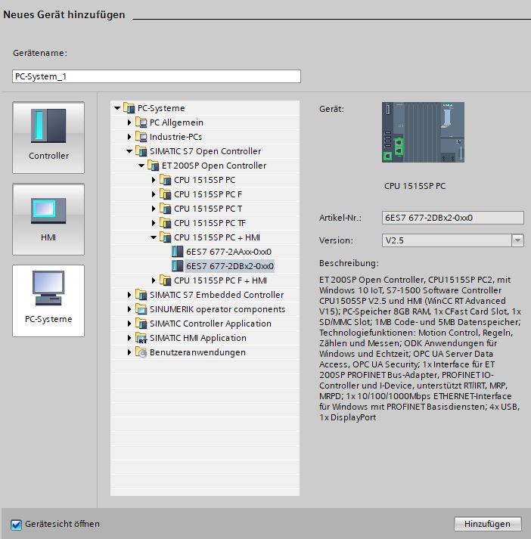Click the Industrie-PCs folder icon
531x539 pixels.
click(x=141, y=137)
